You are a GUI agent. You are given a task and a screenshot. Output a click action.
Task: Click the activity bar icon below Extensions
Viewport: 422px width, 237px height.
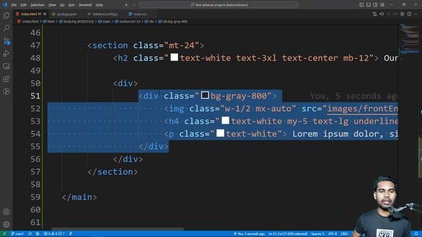6,92
